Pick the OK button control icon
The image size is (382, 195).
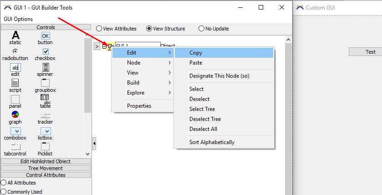point(45,35)
